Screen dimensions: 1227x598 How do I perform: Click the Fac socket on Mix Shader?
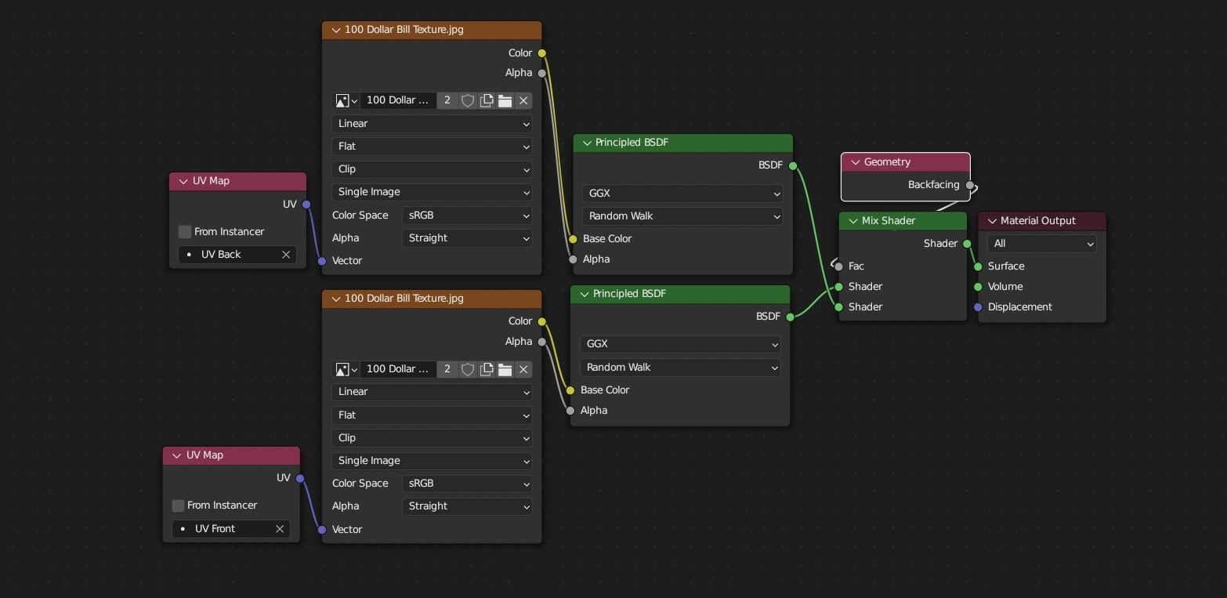tap(839, 266)
